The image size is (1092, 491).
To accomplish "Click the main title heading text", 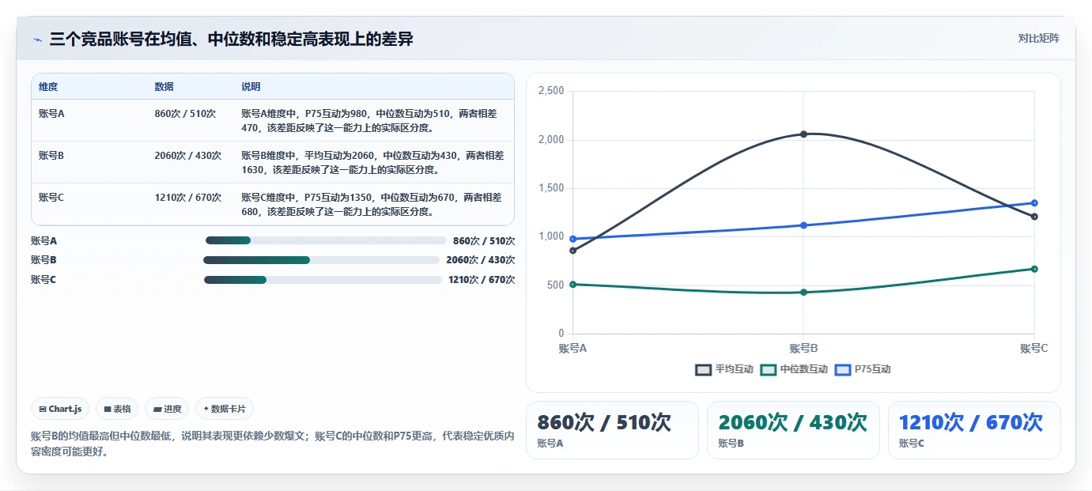I will coord(231,39).
